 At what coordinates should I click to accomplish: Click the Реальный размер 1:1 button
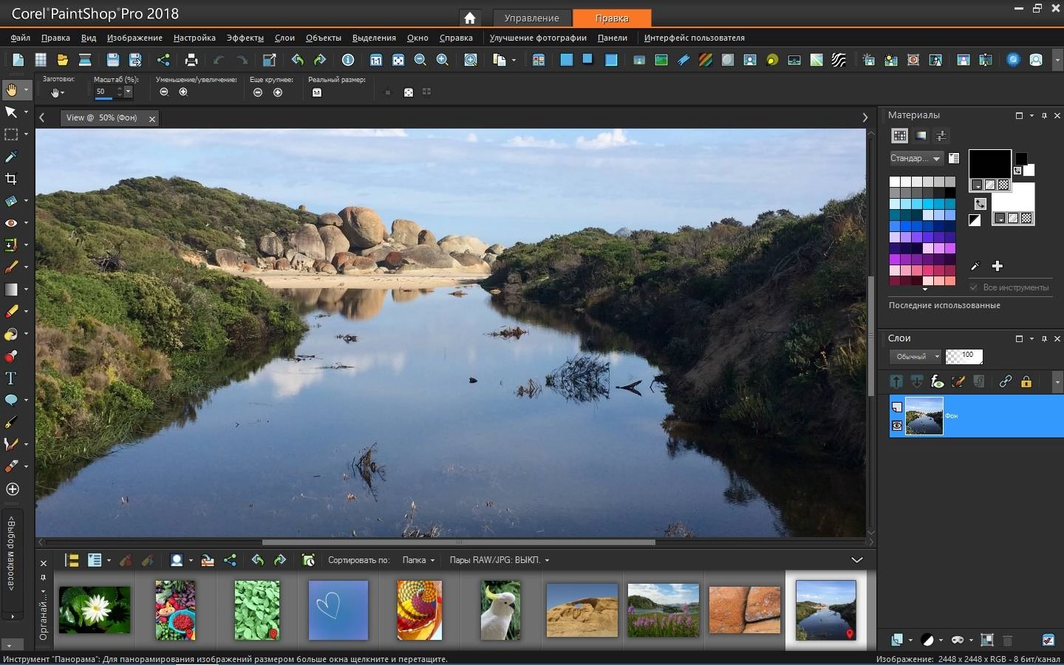click(x=317, y=92)
